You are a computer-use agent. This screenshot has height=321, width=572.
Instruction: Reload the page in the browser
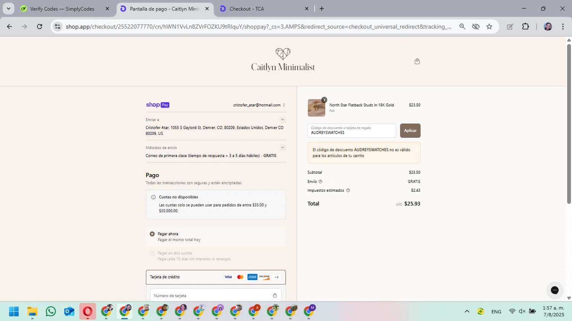(39, 27)
